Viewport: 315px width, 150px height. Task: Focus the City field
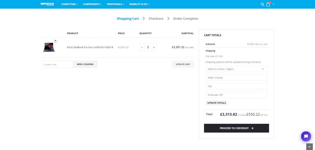237,86
